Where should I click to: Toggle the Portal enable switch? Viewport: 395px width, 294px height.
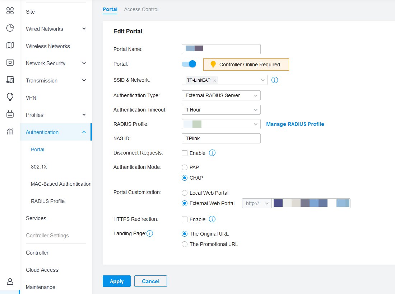point(189,64)
